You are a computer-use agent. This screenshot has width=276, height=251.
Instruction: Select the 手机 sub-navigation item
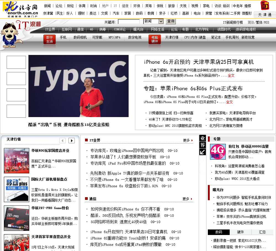point(63,37)
